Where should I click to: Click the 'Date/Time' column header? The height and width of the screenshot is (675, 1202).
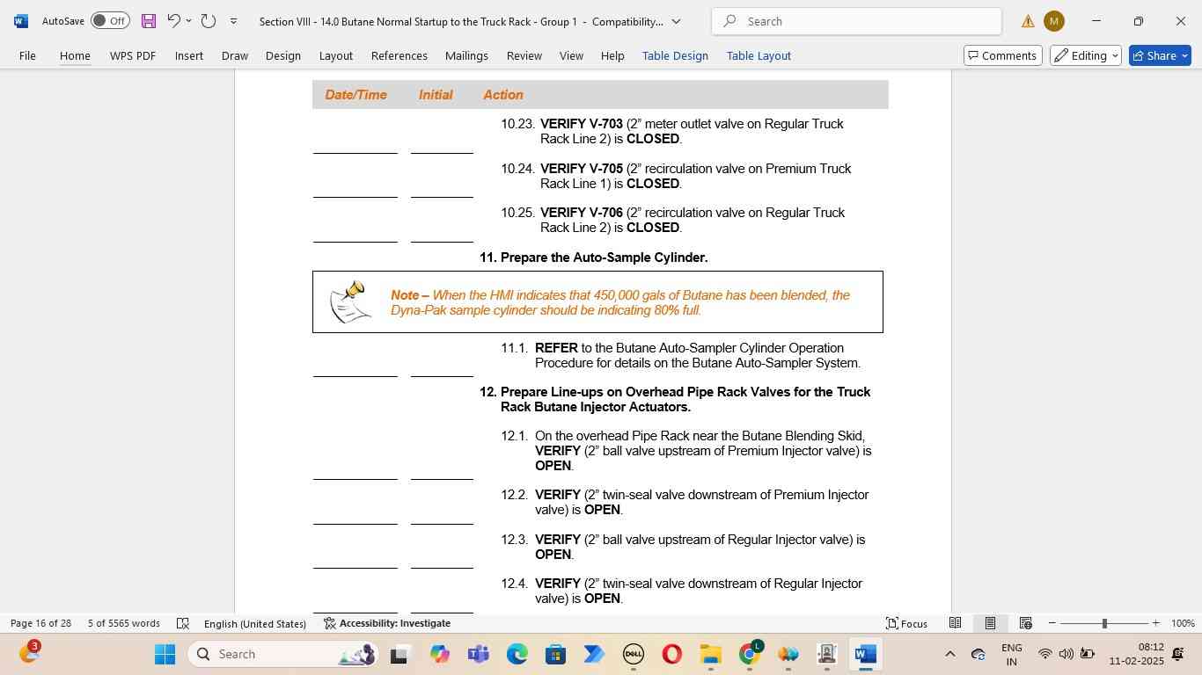355,95
